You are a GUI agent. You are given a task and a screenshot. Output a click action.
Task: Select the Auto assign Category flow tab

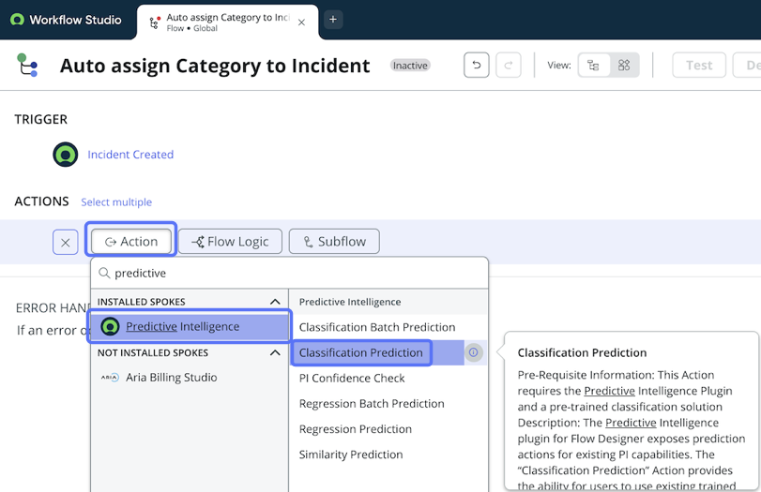227,22
